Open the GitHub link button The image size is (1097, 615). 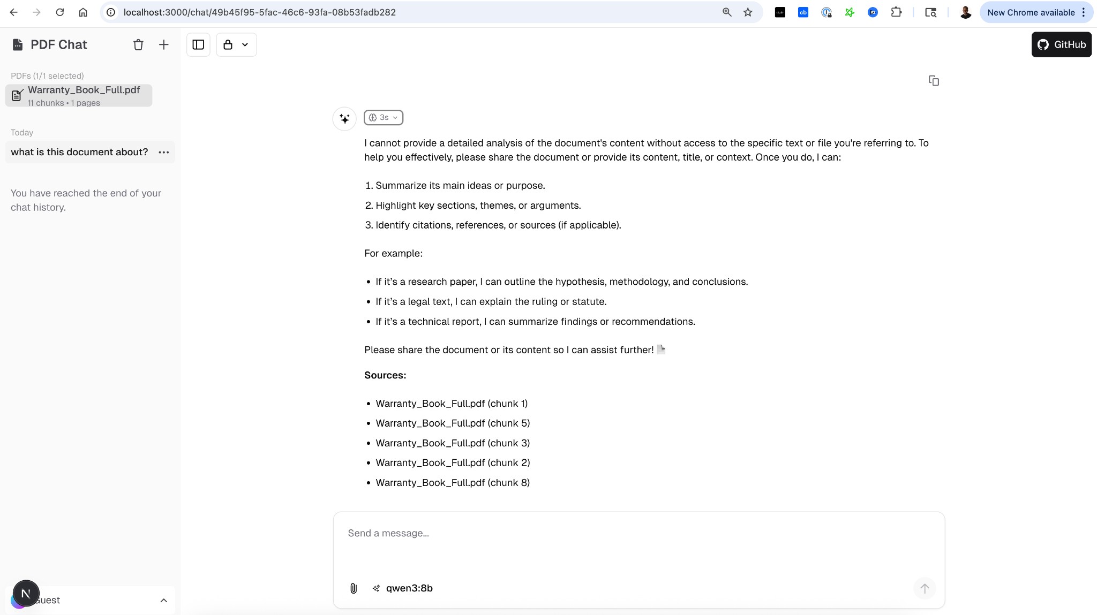pyautogui.click(x=1061, y=45)
